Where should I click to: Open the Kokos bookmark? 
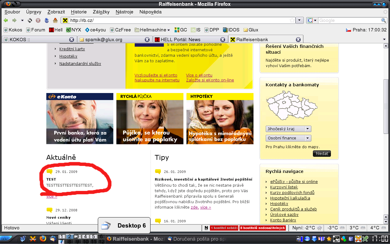pos(13,30)
